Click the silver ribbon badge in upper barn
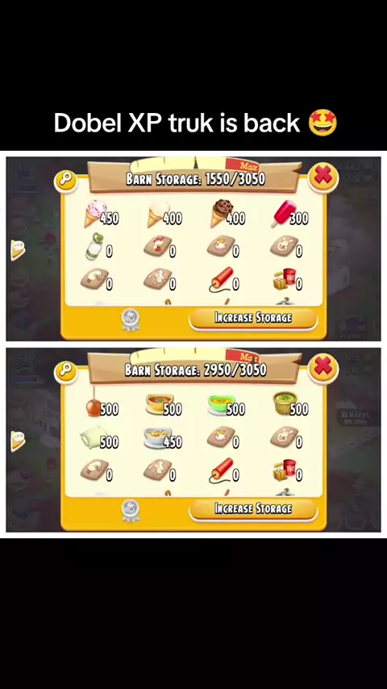387x689 pixels. tap(131, 319)
